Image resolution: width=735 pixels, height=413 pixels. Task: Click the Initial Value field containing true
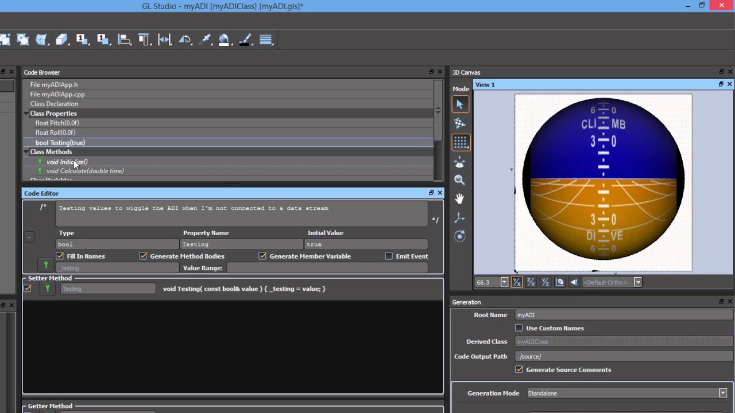pos(366,244)
